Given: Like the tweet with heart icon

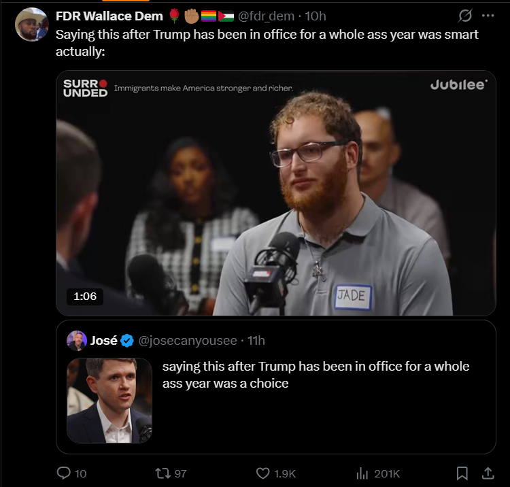Looking at the screenshot, I should pos(262,473).
